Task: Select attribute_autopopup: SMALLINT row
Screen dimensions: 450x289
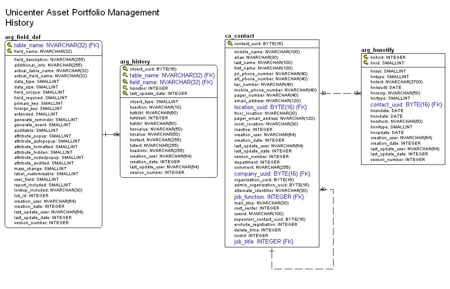Action: coord(47,141)
